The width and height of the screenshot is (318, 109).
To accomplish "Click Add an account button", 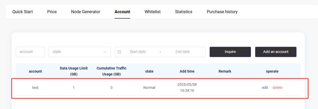I will click(276, 52).
